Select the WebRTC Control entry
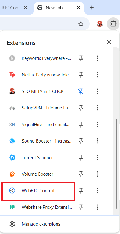This screenshot has width=120, height=234. [39, 191]
